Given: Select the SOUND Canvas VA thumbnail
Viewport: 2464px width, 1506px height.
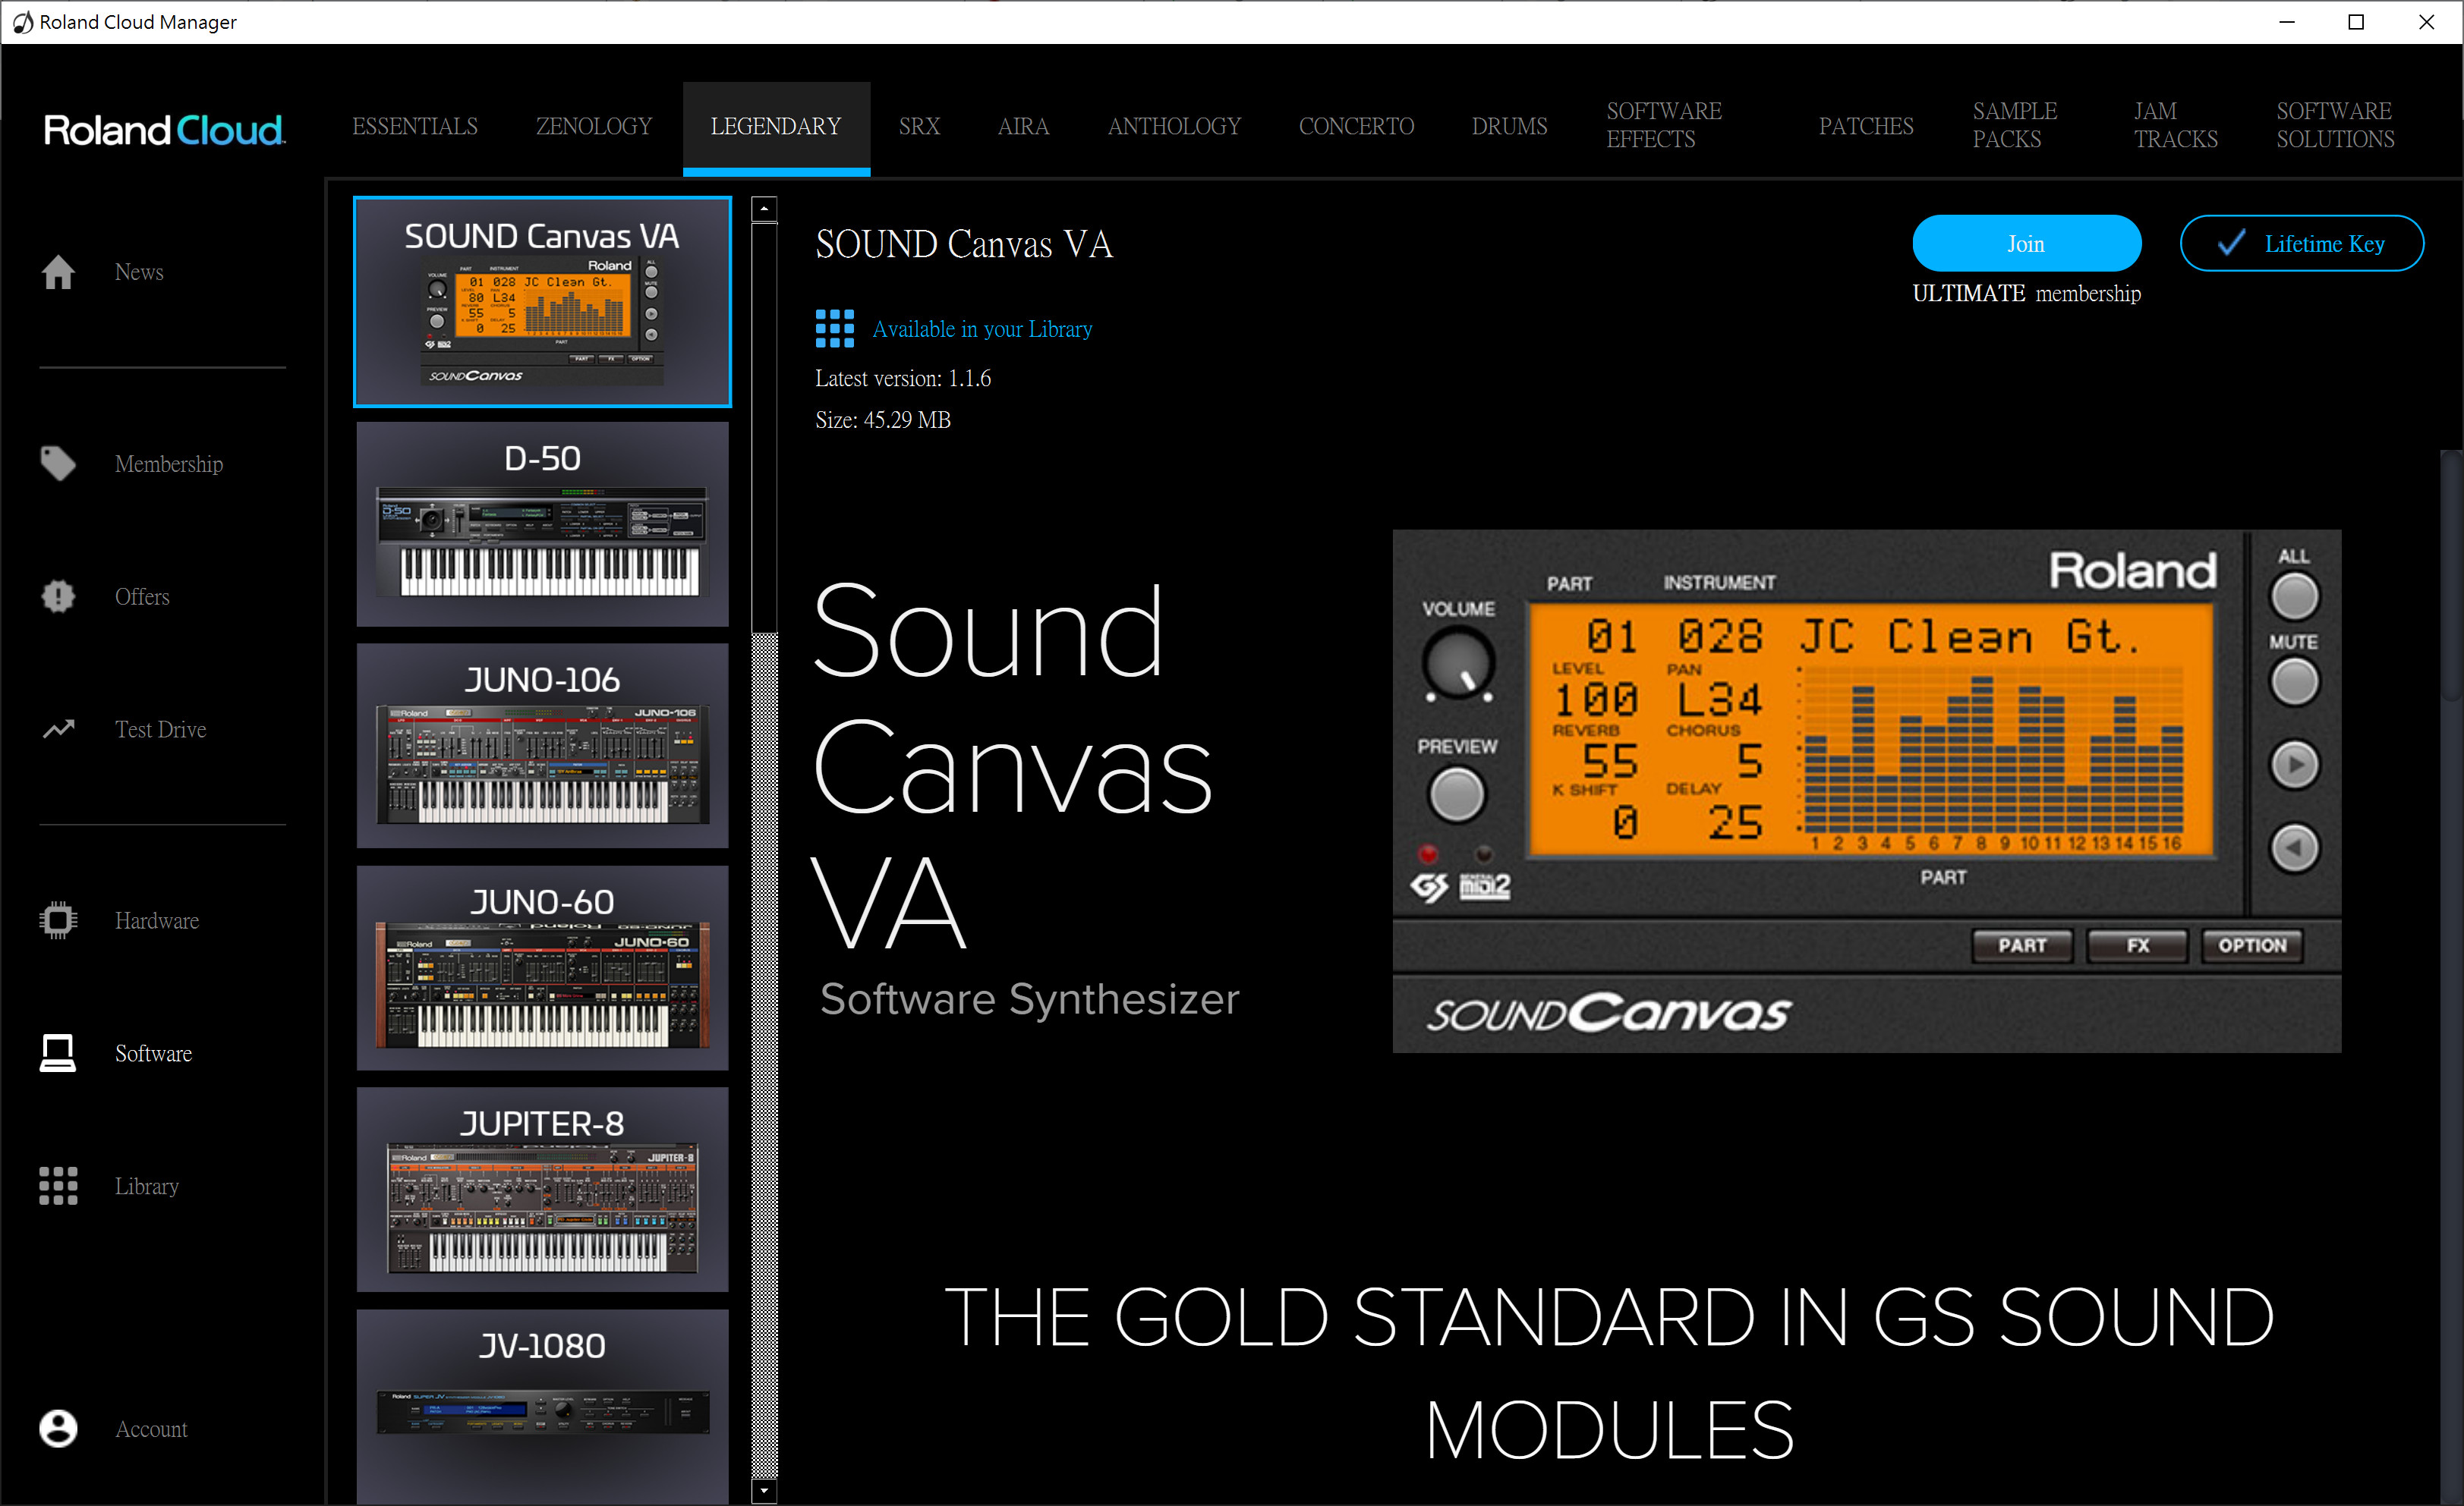Looking at the screenshot, I should coord(542,302).
